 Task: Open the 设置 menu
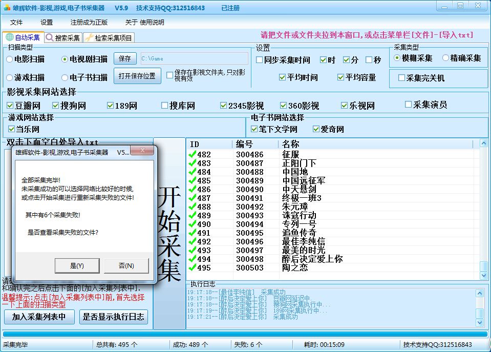pos(47,23)
